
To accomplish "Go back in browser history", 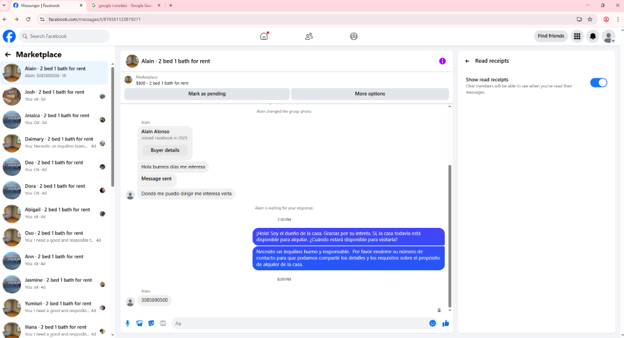I will pos(5,19).
